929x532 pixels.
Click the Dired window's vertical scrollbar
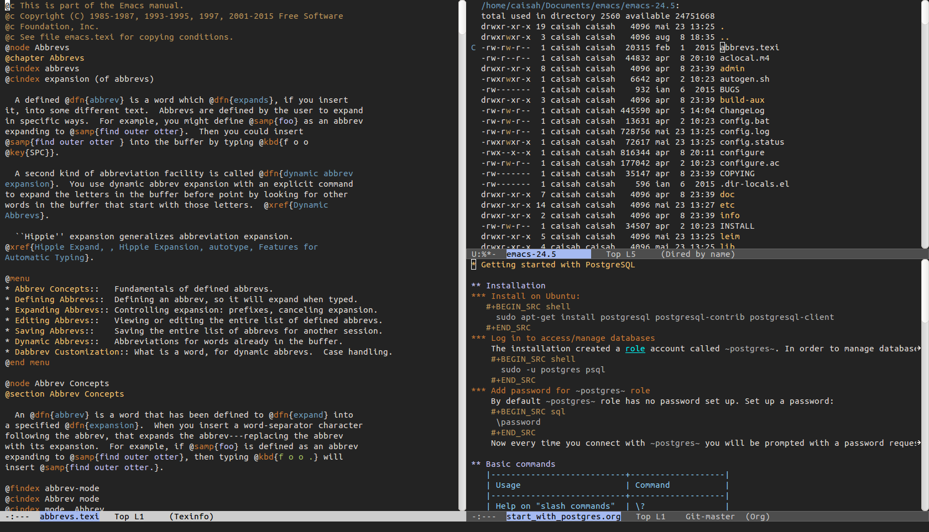pyautogui.click(x=925, y=124)
